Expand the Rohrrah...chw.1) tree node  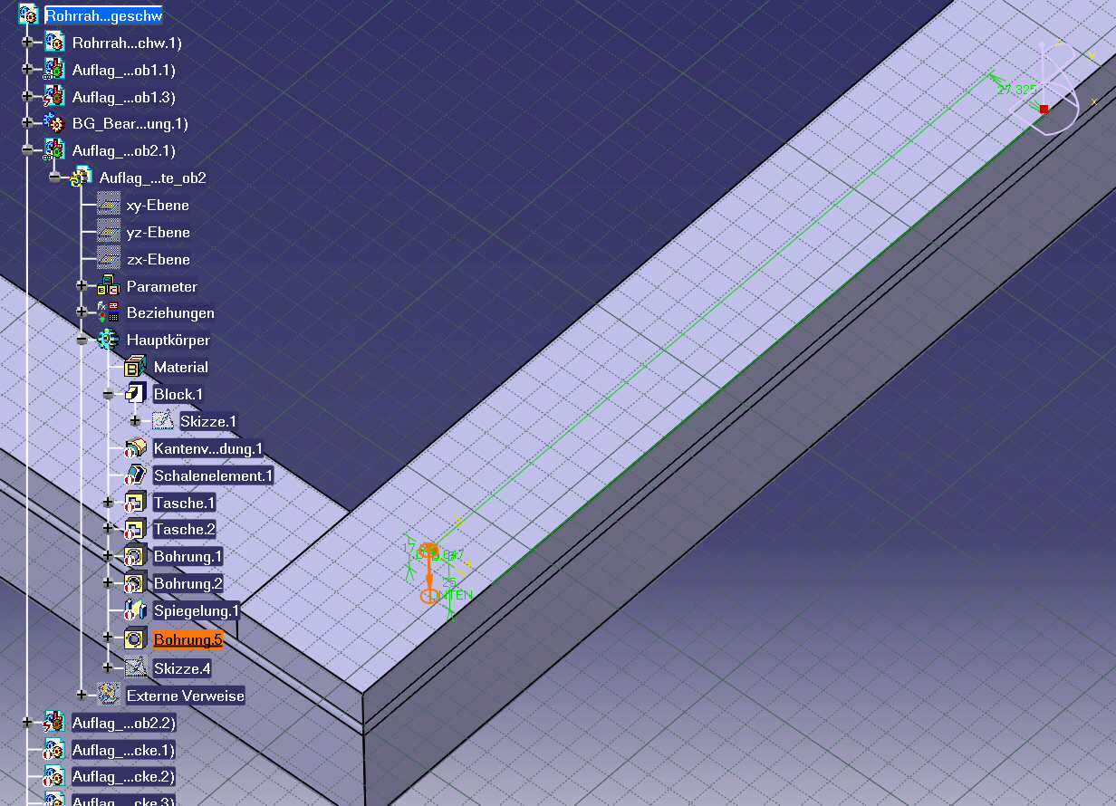[27, 42]
